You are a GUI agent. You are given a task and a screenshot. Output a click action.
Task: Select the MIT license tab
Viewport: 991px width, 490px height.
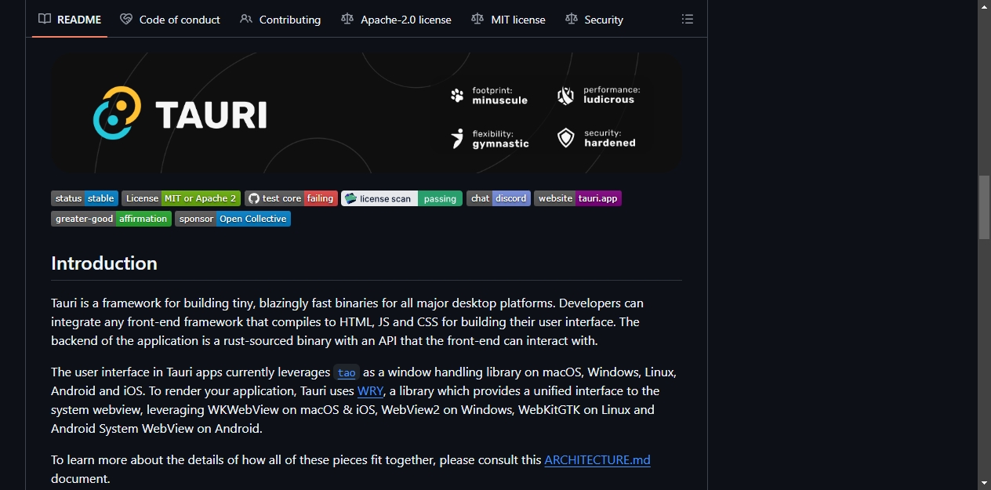[508, 19]
